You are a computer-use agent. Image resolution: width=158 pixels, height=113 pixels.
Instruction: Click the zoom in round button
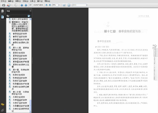pos(50,5)
